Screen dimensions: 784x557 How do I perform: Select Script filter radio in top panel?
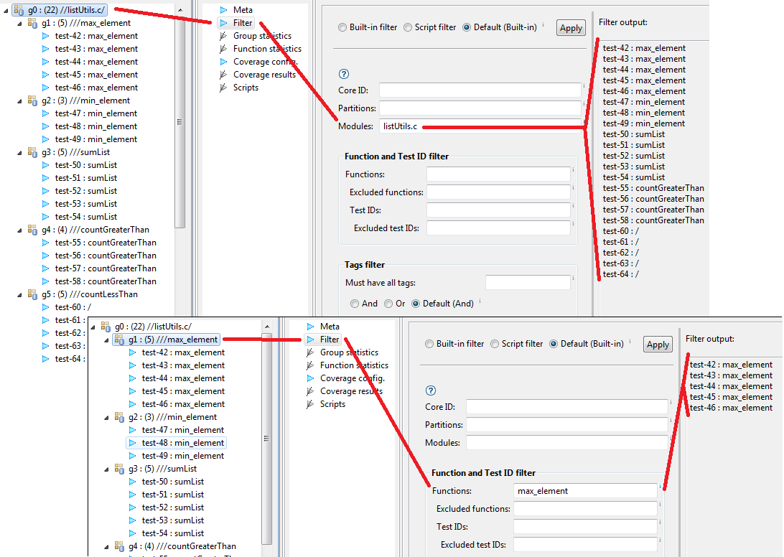pyautogui.click(x=408, y=27)
